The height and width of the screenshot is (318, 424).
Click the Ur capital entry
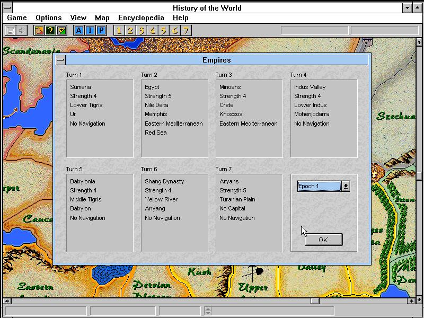(73, 114)
